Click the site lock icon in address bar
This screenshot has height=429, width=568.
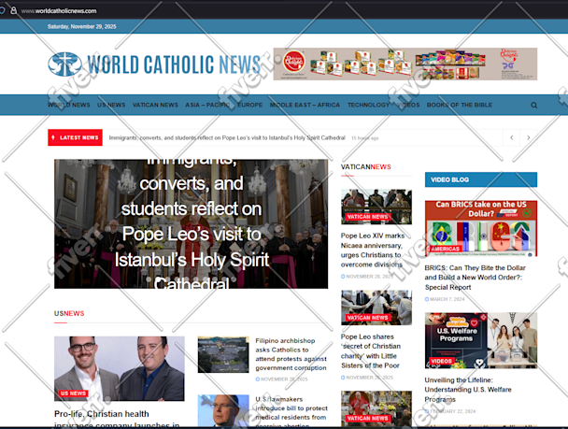click(13, 10)
